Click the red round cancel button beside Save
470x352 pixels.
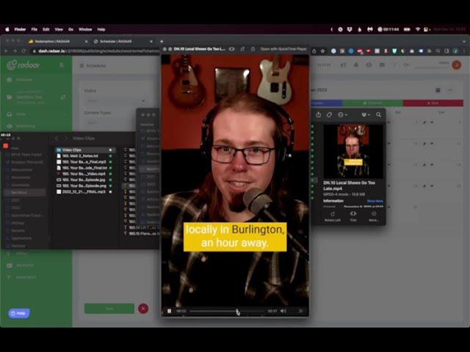[143, 309]
